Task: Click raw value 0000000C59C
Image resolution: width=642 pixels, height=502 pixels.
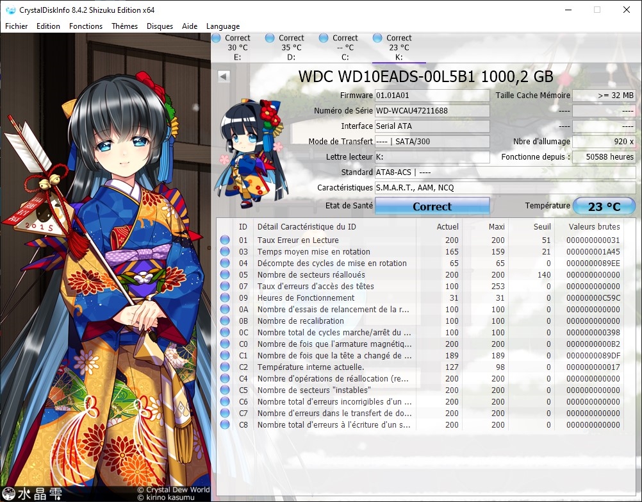Action: [593, 298]
